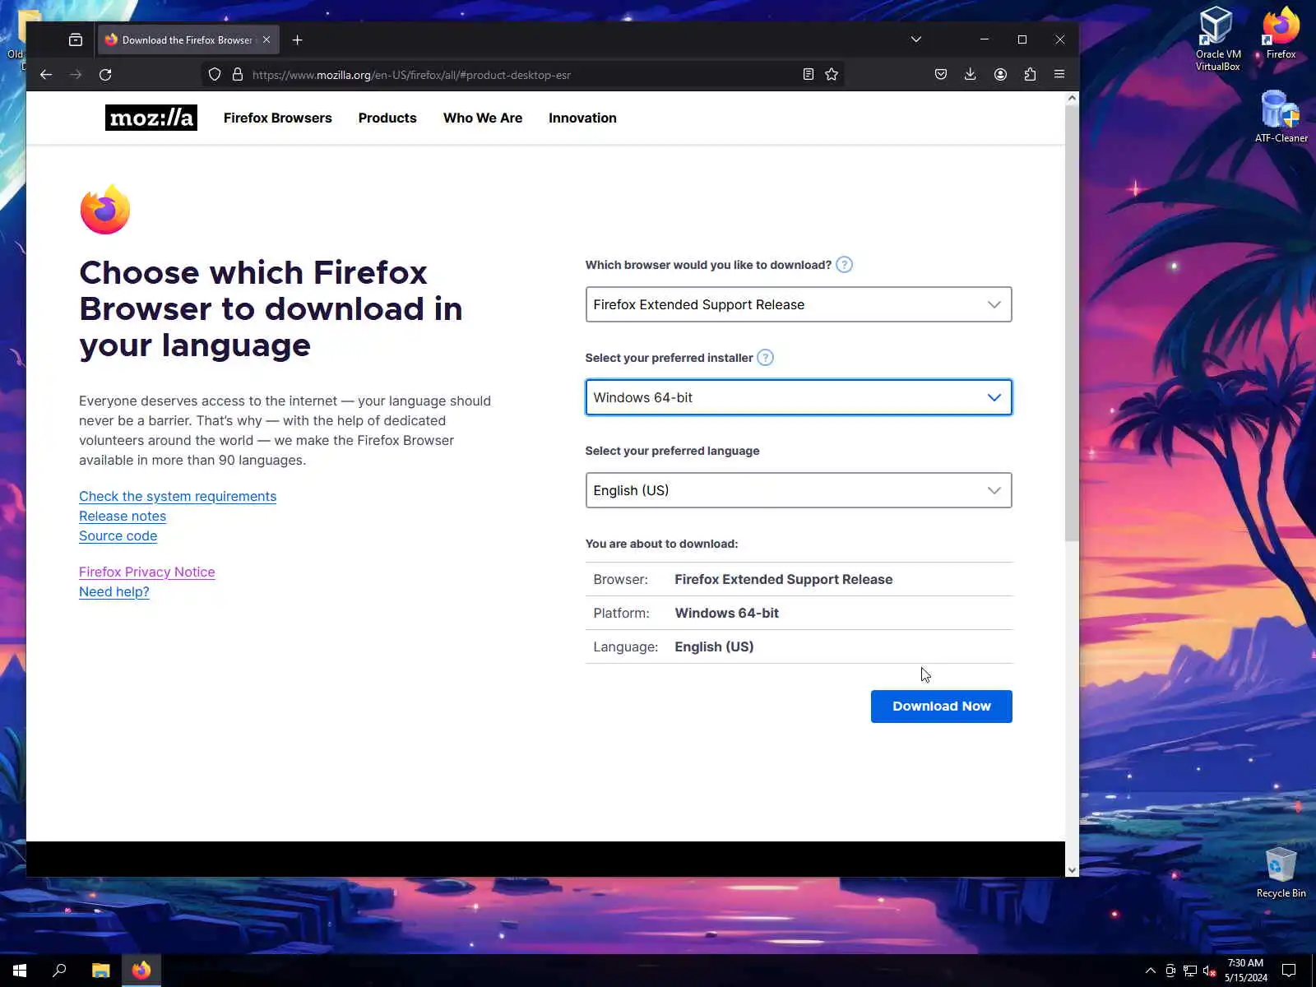The image size is (1316, 987).
Task: Bookmark this page with the star icon
Action: click(x=832, y=75)
